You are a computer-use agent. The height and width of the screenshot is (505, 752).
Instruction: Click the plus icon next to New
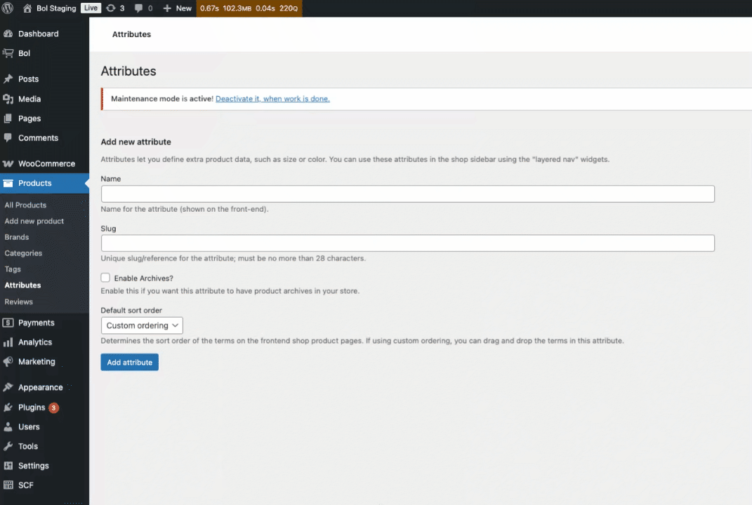click(x=167, y=8)
